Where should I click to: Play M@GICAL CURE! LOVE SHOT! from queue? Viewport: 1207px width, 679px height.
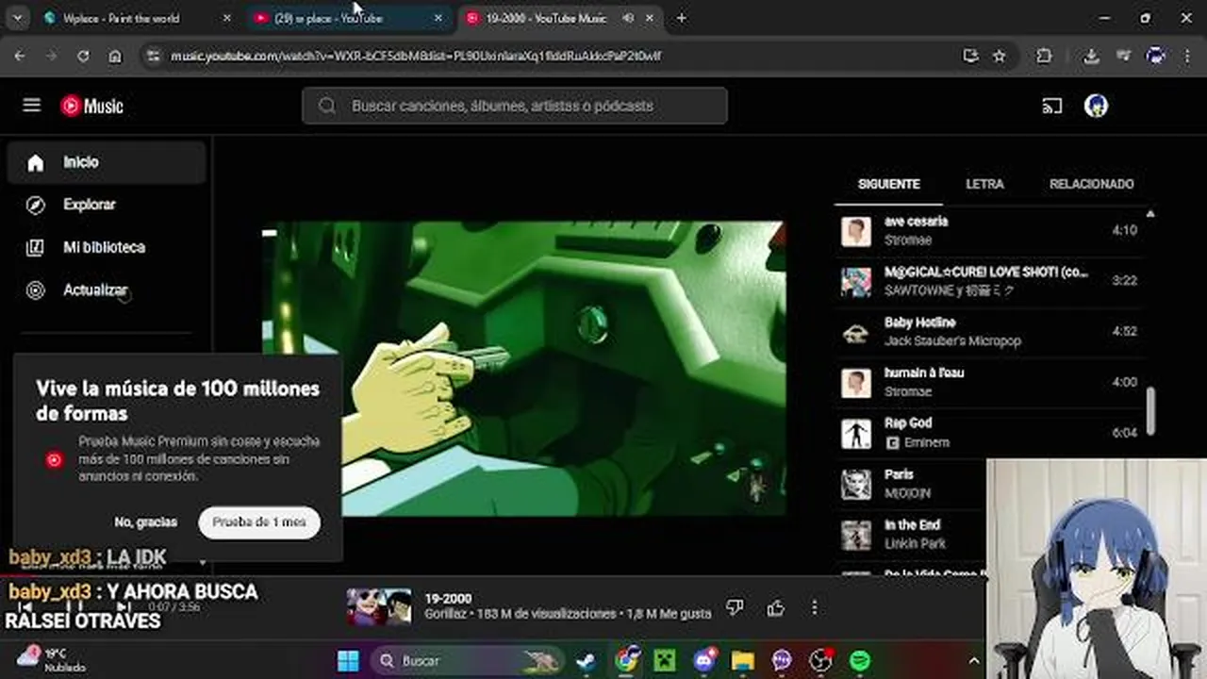tap(988, 281)
